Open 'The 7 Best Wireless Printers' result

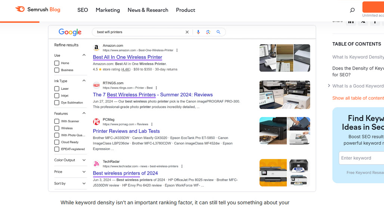(152, 95)
